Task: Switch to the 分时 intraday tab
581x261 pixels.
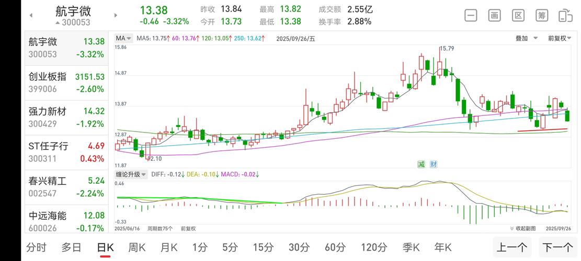Action: point(36,247)
